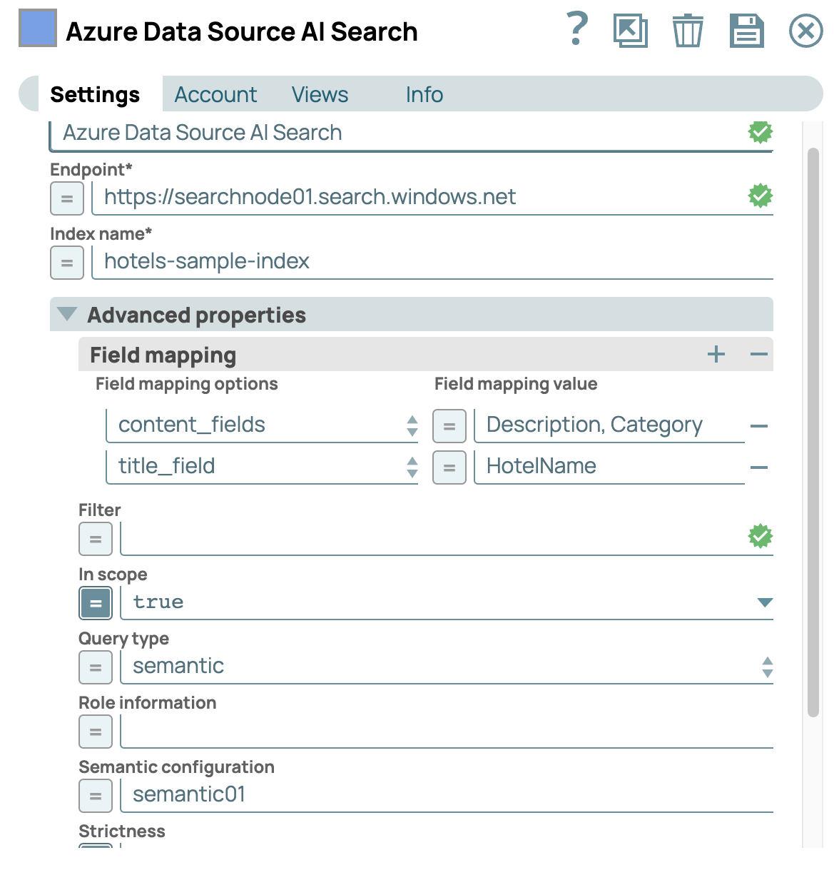Click the minus icon in Field mapping header
Image resolution: width=839 pixels, height=885 pixels.
click(759, 354)
